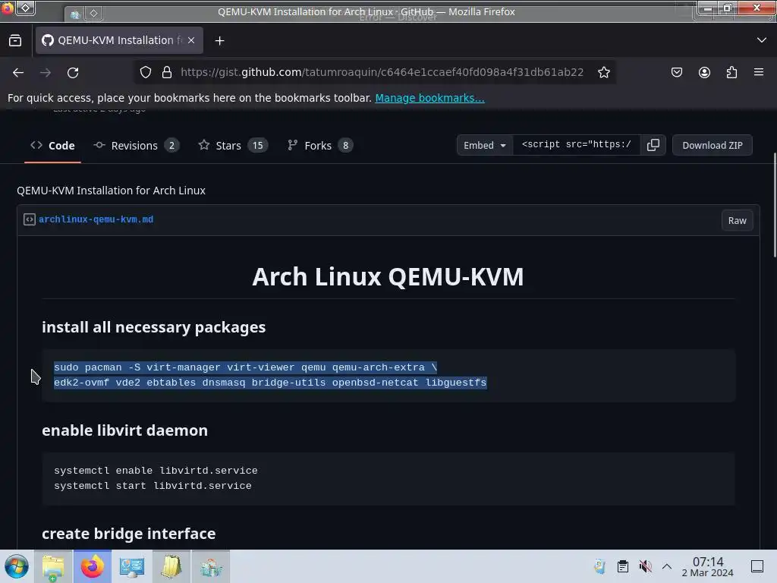
Task: Click the 'enable libvirt daemon' heading
Action: pos(125,430)
